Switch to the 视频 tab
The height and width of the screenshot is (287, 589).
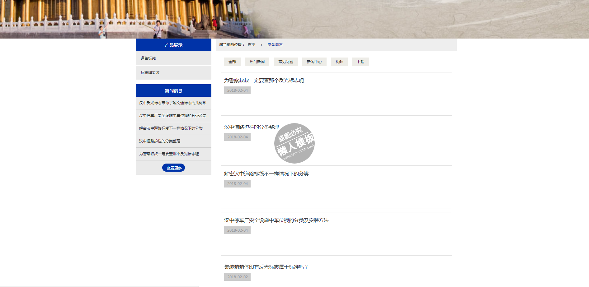339,62
